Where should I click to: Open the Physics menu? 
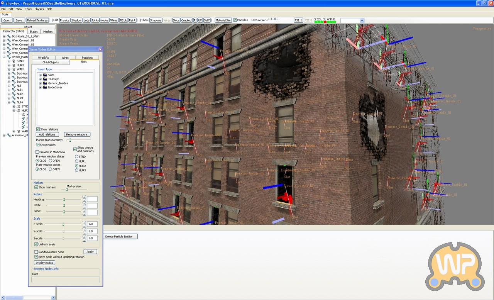coord(39,9)
